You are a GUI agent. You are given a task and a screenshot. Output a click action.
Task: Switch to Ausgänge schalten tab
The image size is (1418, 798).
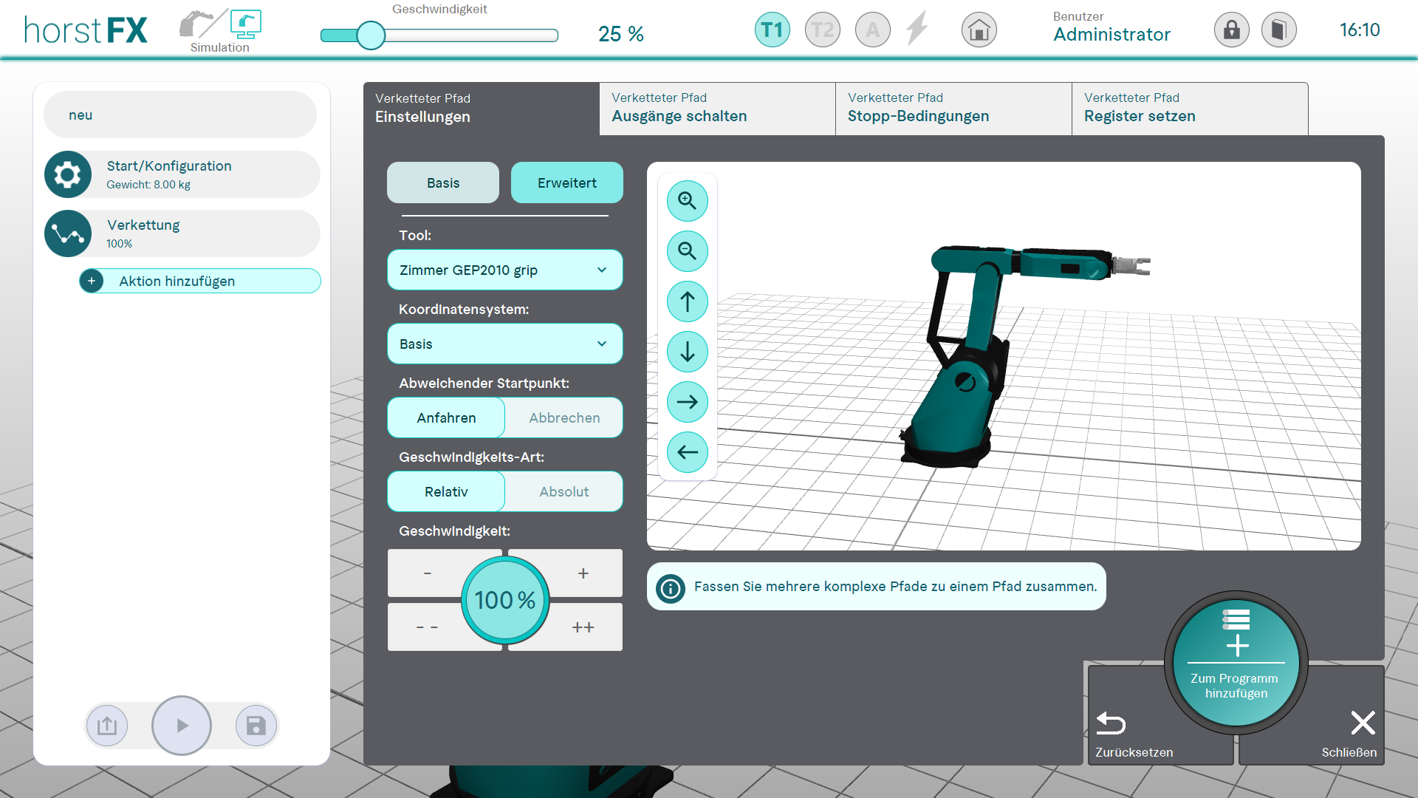tap(716, 109)
